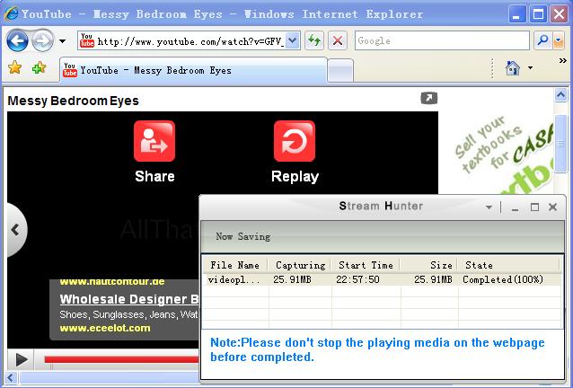Sort by Size column header
This screenshot has height=388, width=573.
click(x=429, y=265)
